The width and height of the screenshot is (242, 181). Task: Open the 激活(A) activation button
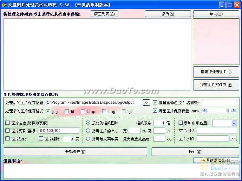(168, 14)
